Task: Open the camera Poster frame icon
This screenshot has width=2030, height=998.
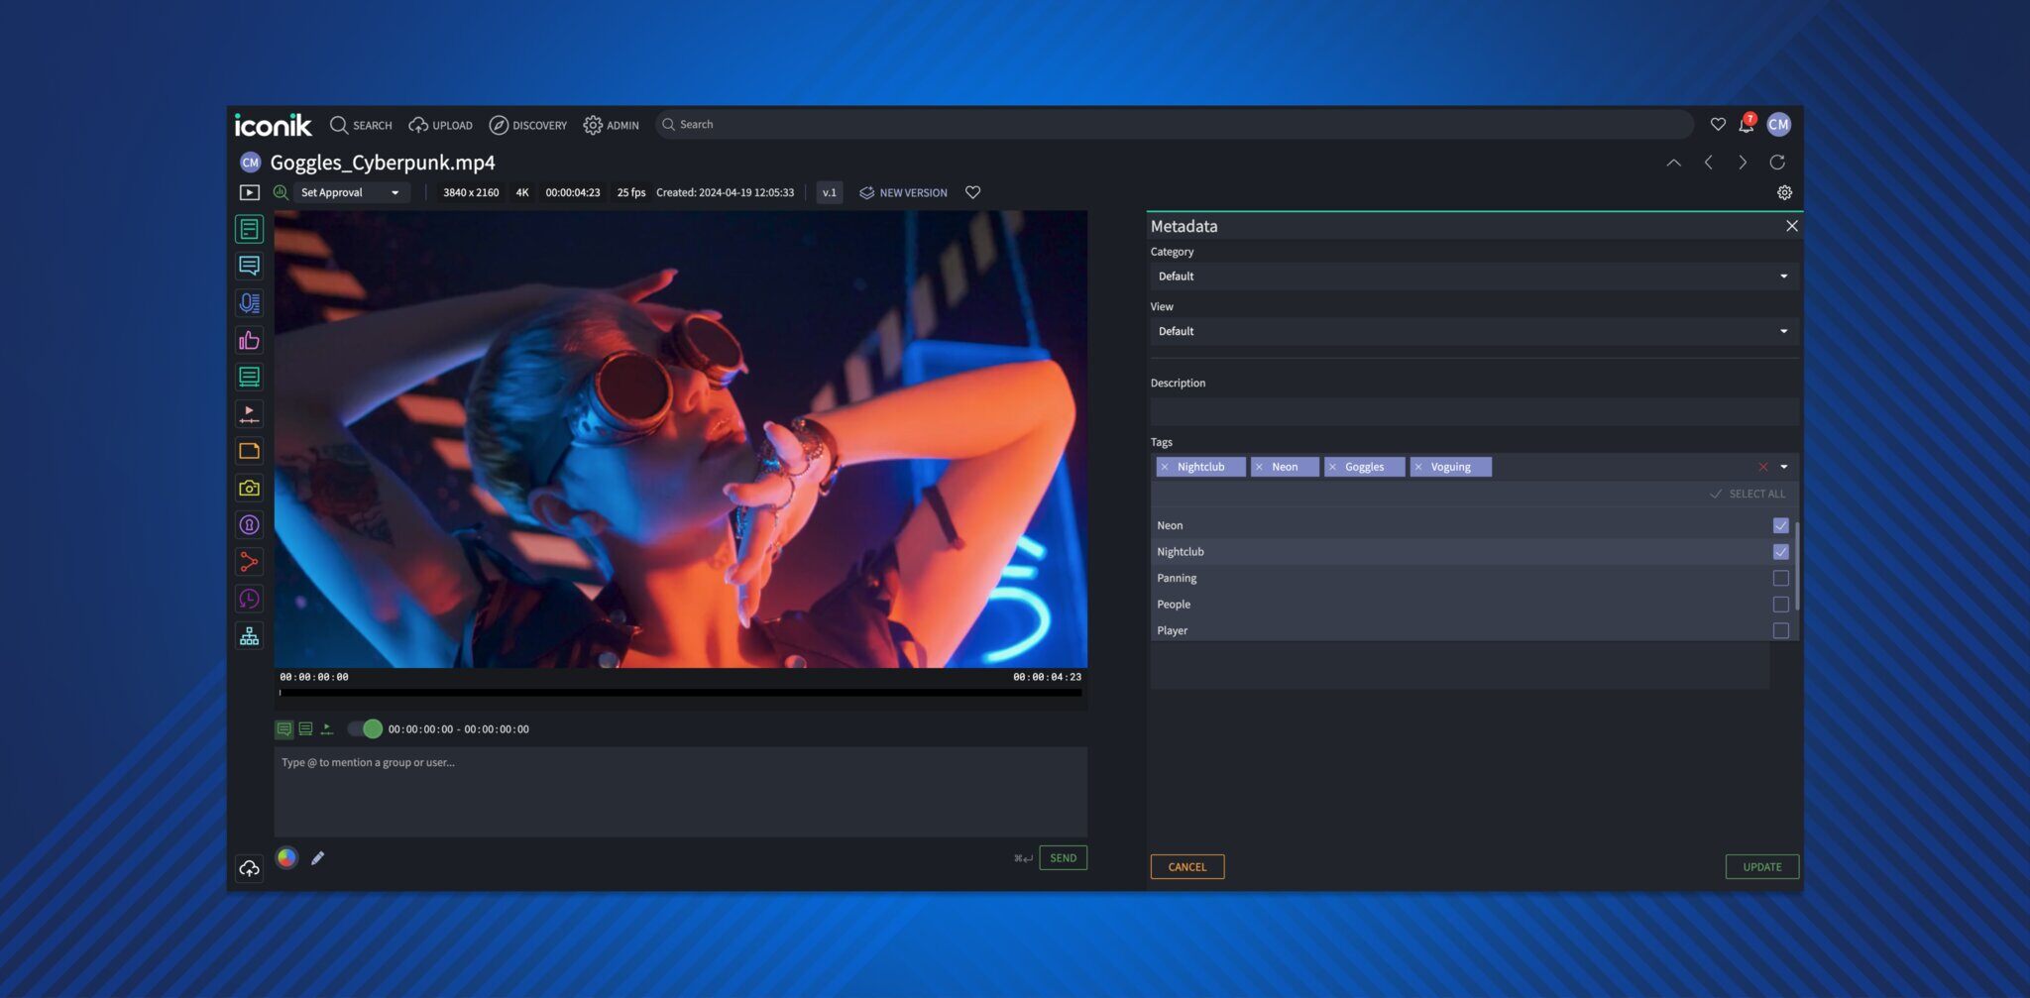Action: pos(249,488)
